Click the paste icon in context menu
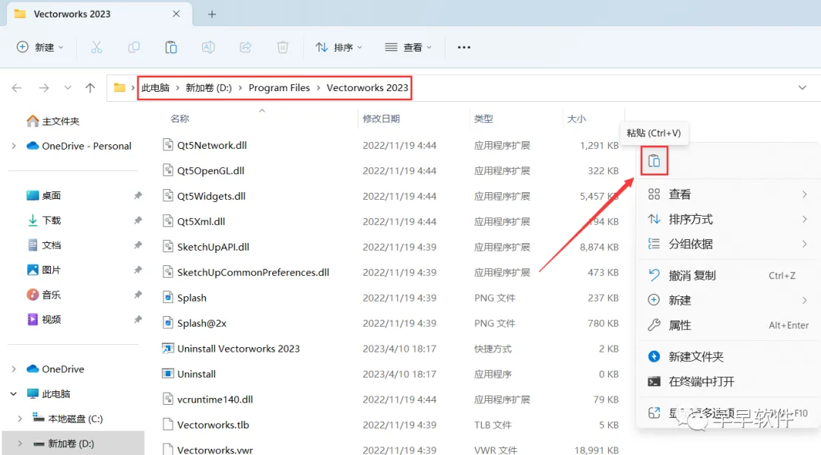821x455 pixels. click(654, 161)
